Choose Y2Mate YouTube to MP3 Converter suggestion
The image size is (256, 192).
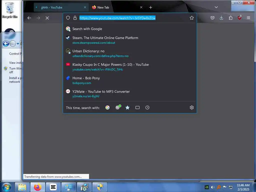click(x=130, y=94)
